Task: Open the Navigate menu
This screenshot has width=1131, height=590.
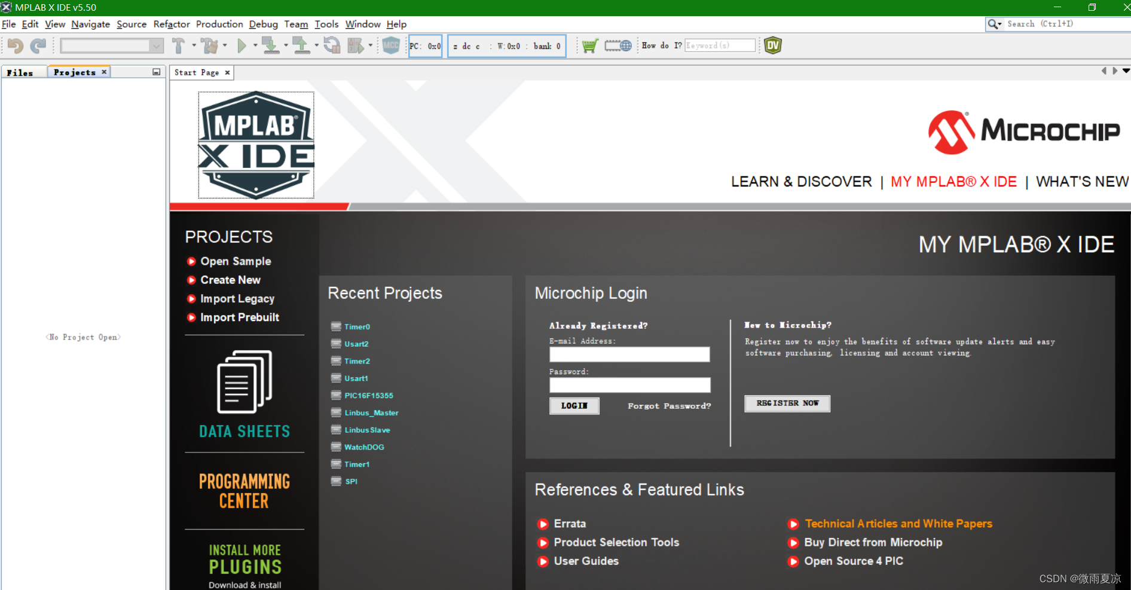Action: (x=90, y=24)
